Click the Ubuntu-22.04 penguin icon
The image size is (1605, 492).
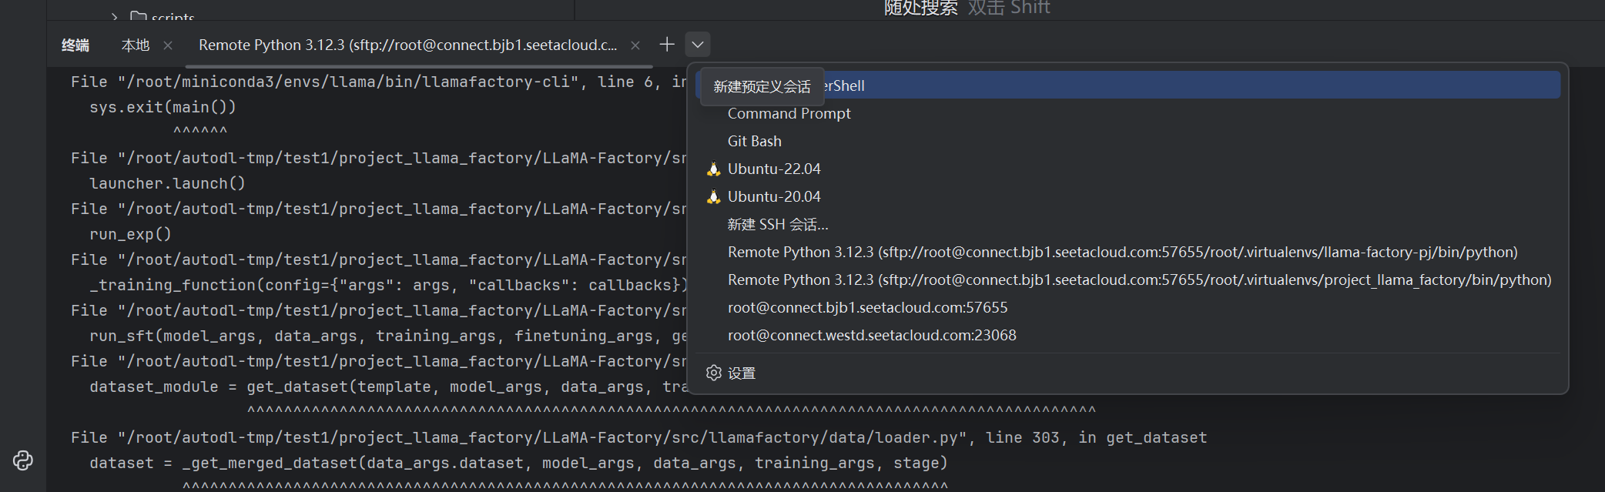tap(714, 169)
